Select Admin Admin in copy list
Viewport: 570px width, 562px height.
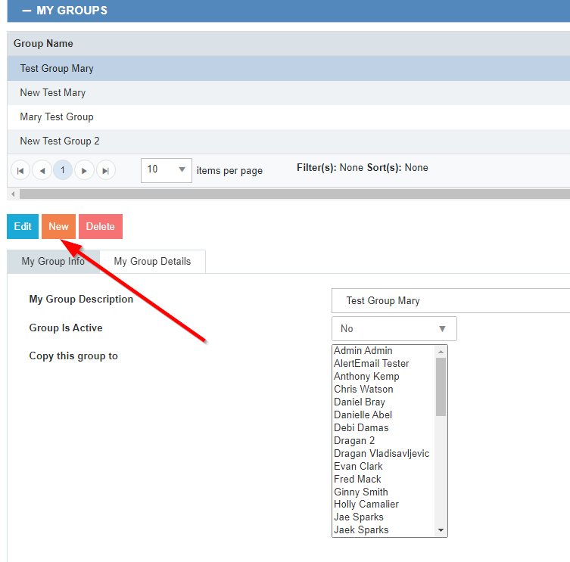point(384,350)
